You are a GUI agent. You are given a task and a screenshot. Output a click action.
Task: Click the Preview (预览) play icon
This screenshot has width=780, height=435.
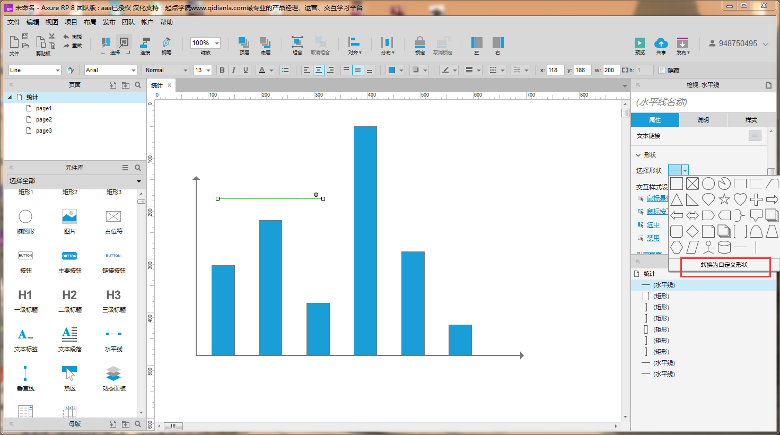[x=639, y=43]
